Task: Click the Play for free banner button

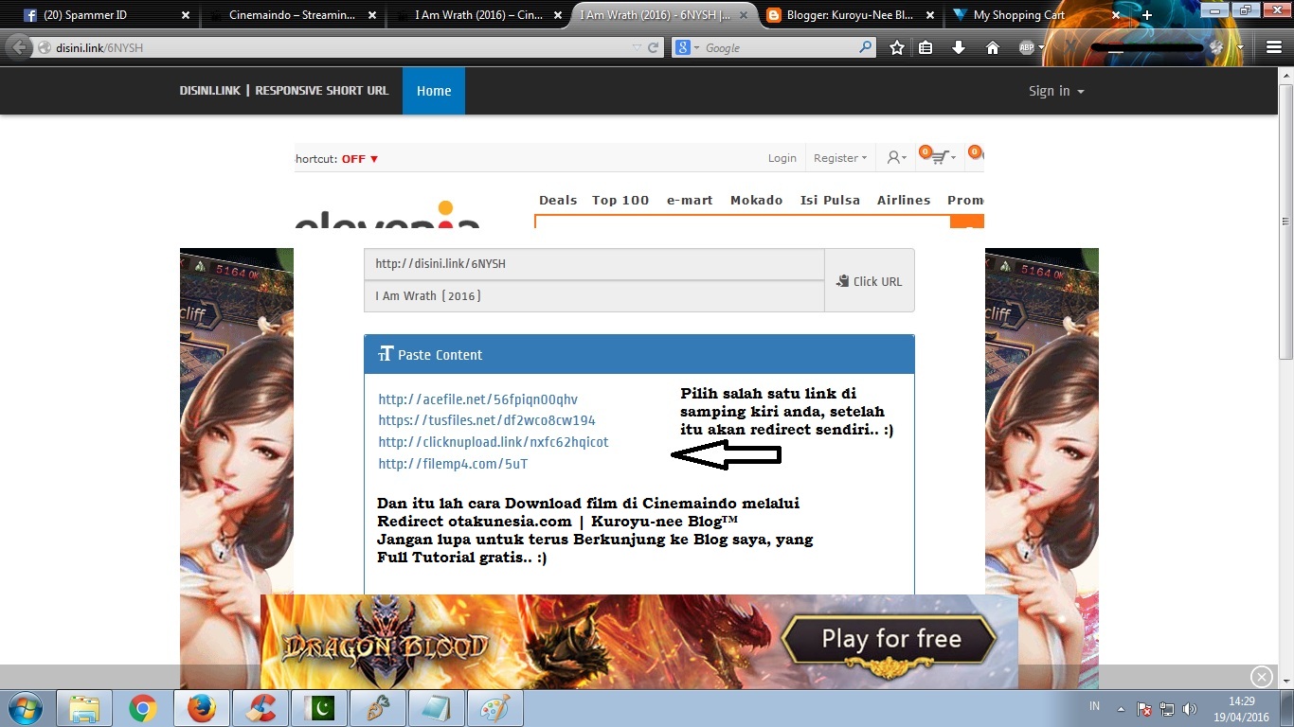Action: click(890, 640)
